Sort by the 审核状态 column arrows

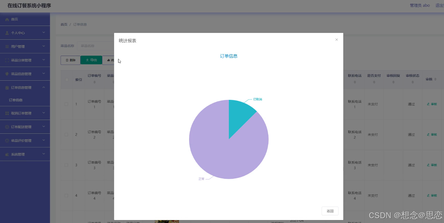click(x=413, y=82)
